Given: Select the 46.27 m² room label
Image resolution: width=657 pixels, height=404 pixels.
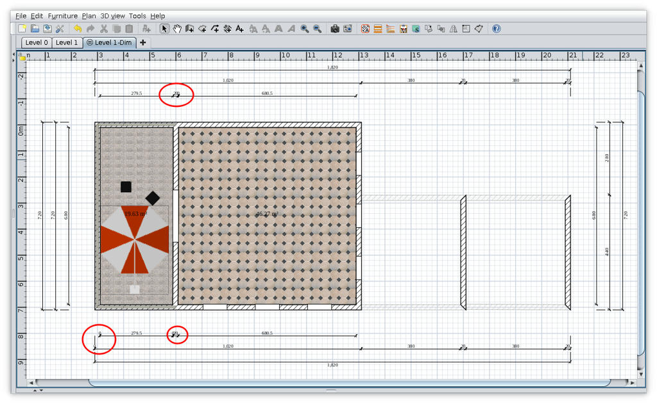Looking at the screenshot, I should (x=267, y=214).
